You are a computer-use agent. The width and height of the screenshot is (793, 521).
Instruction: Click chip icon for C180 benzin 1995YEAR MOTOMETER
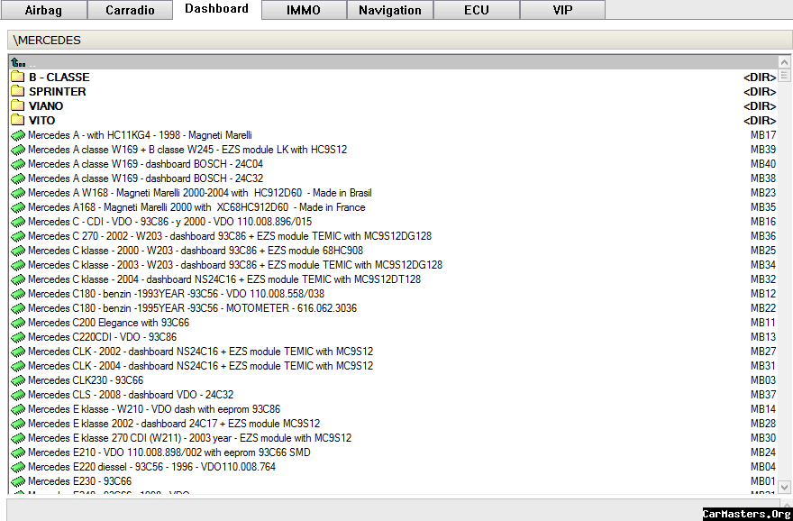click(18, 308)
